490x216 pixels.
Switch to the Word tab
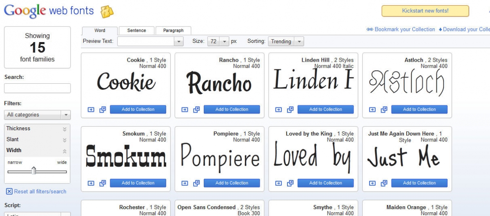click(100, 31)
